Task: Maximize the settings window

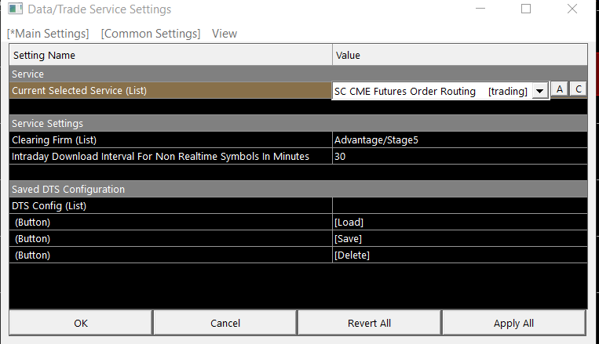Action: (526, 9)
